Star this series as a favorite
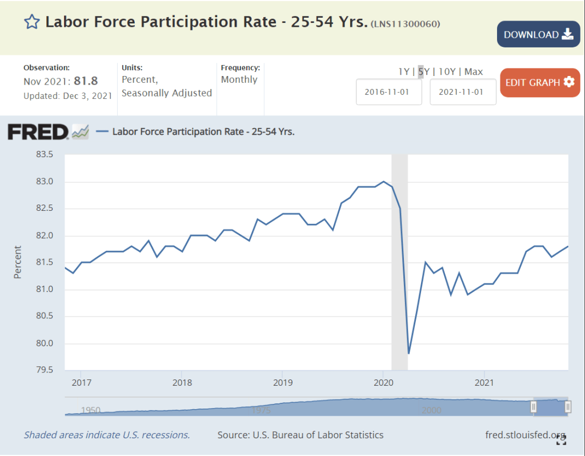The image size is (585, 456). [31, 22]
